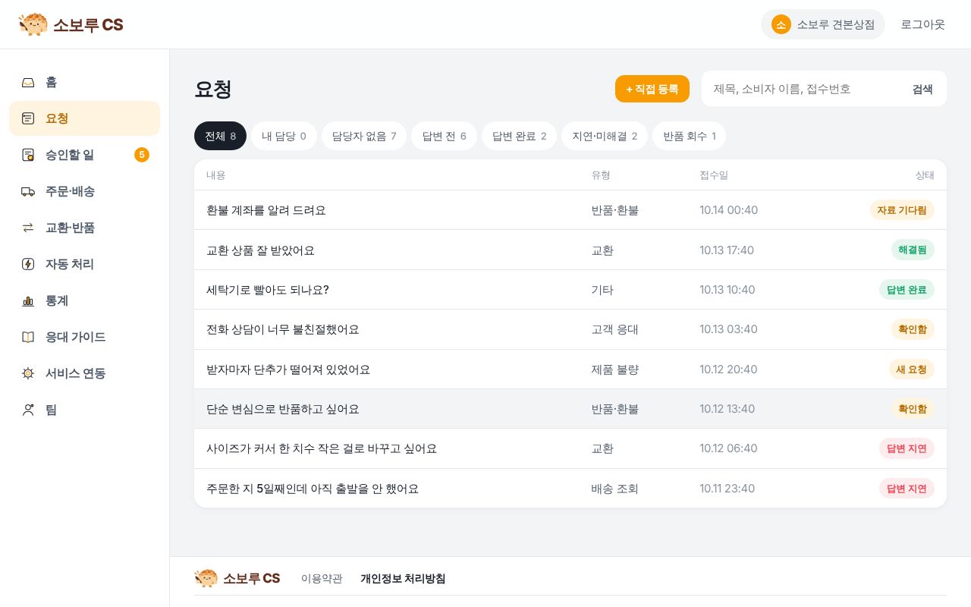Open the 이용약관 footer link
This screenshot has height=607, width=971.
(322, 578)
